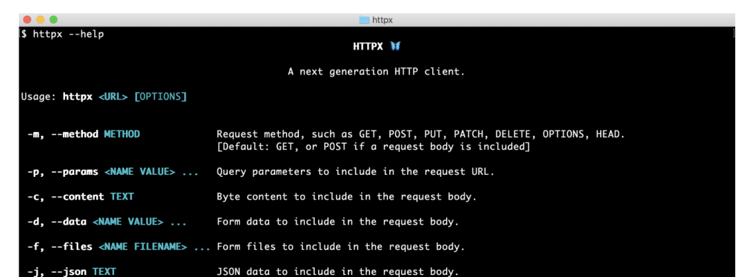Click the bold 'HTTPX' heading
The height and width of the screenshot is (277, 747).
coord(368,47)
